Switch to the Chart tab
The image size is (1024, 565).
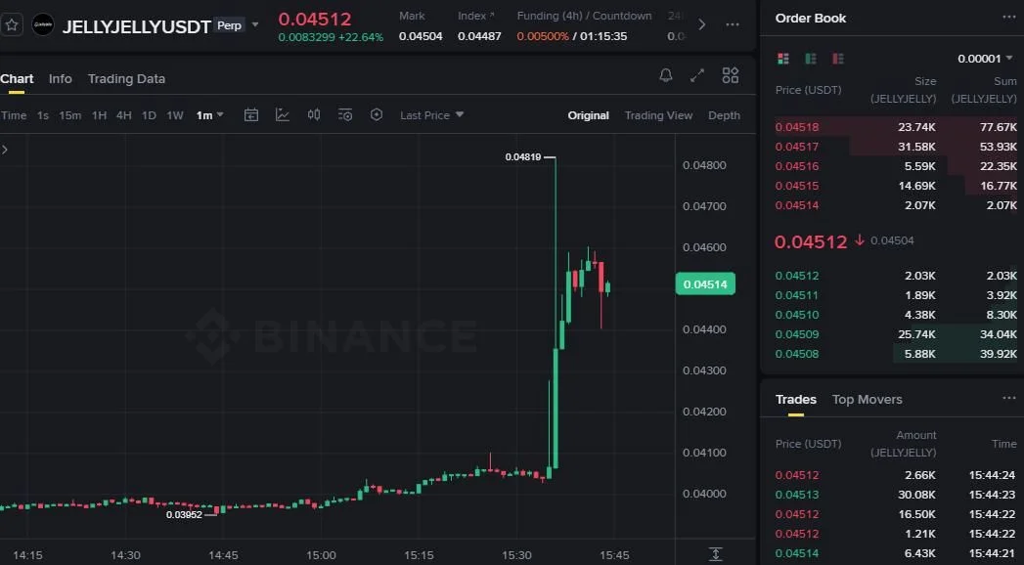click(x=17, y=79)
